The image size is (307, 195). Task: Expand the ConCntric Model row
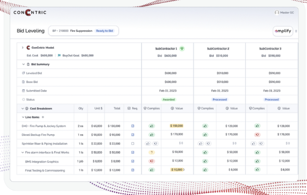coord(22,48)
